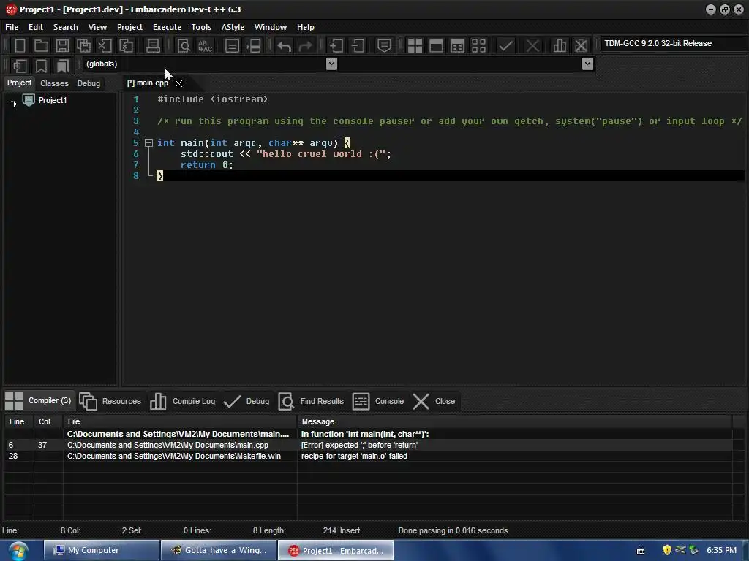Open profile analysis bar chart icon
Screen dimensions: 749x561
click(560, 46)
